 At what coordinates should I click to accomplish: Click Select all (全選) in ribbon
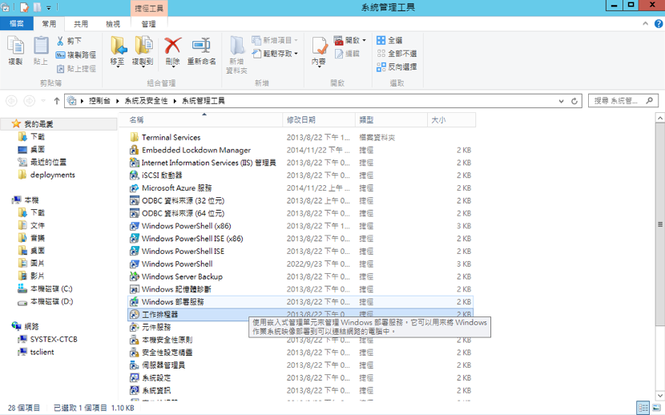click(x=389, y=40)
